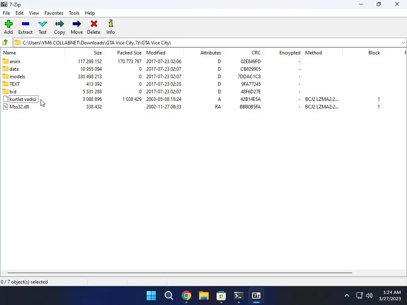Select the TEXT folder icon
407x305 pixels.
(6, 84)
